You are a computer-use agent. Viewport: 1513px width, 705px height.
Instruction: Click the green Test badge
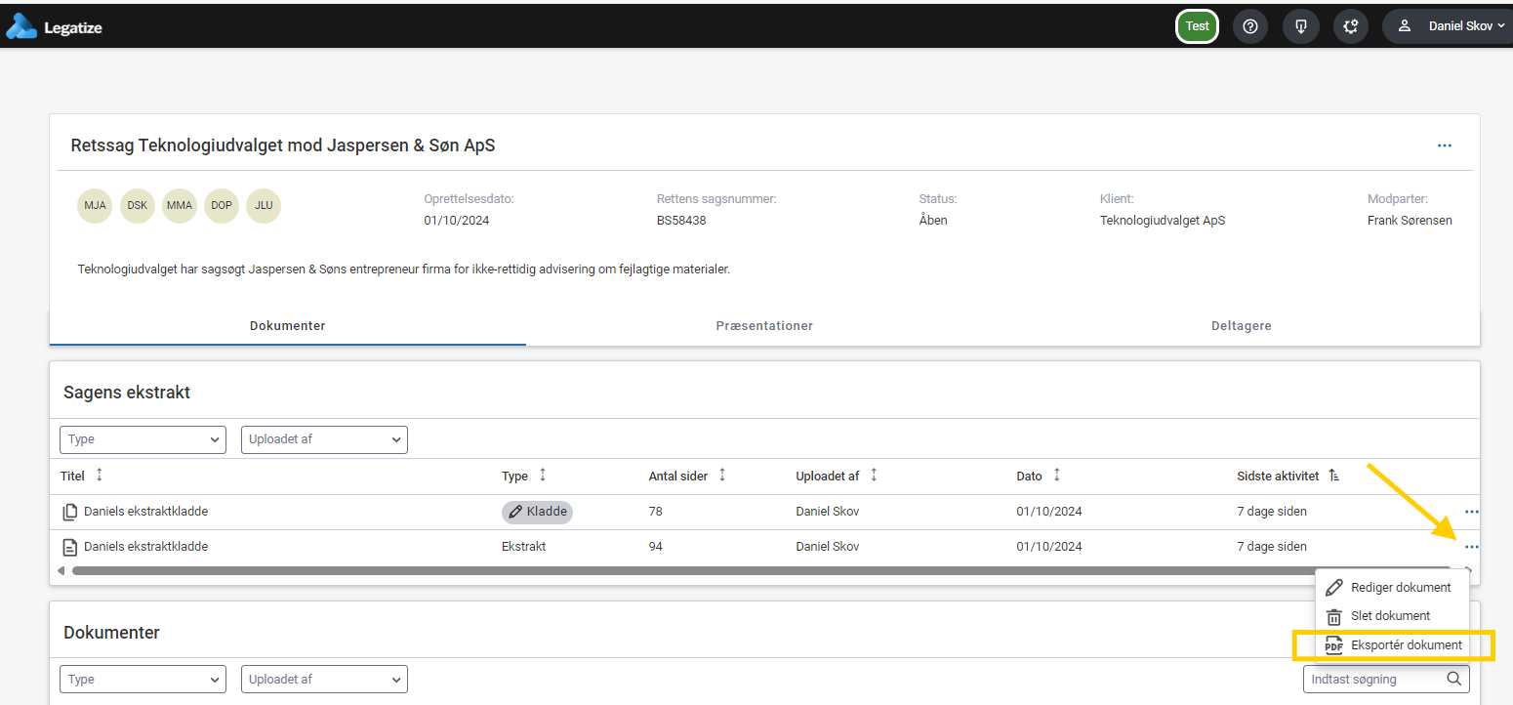point(1197,26)
